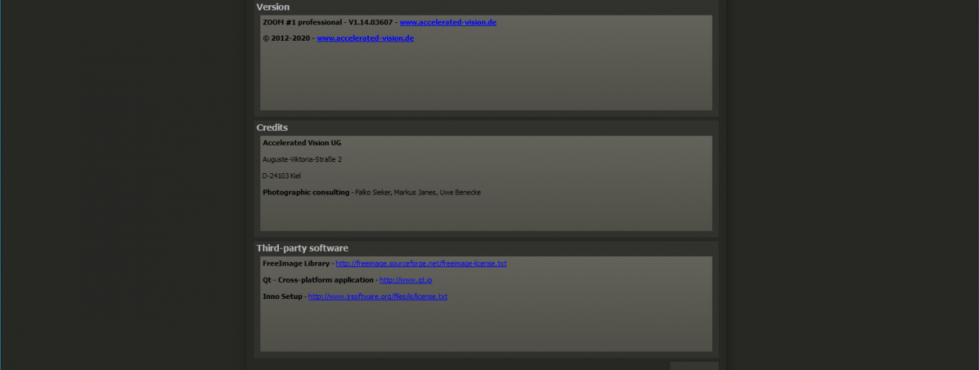Click the Auguste-Viktoria-Straße 2 address line
This screenshot has height=370, width=979.
(x=302, y=160)
